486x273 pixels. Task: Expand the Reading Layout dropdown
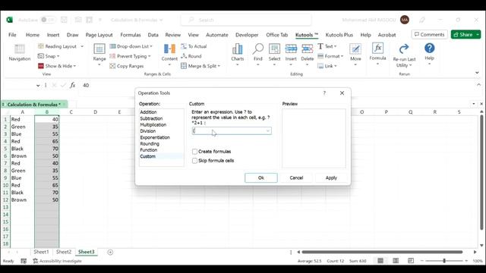(82, 46)
